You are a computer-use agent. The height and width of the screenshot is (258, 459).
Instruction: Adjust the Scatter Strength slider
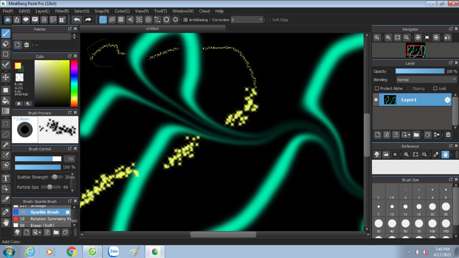tap(56, 177)
